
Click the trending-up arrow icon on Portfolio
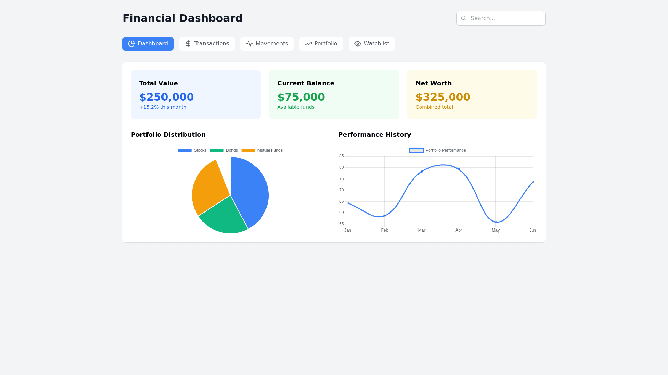pyautogui.click(x=308, y=44)
